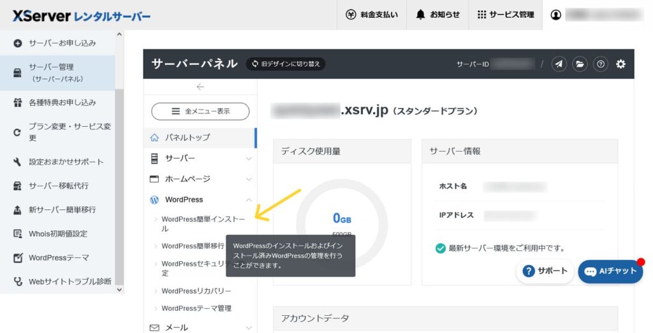Open サーバー移転代行 sidebar item
Image resolution: width=653 pixels, height=333 pixels.
point(57,185)
